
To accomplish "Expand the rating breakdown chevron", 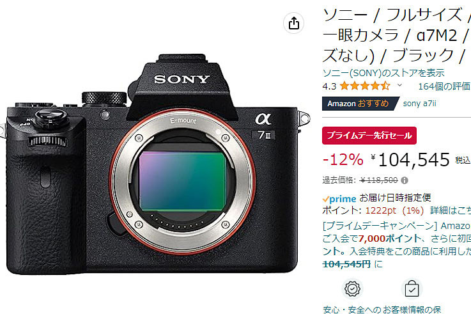I will 399,85.
